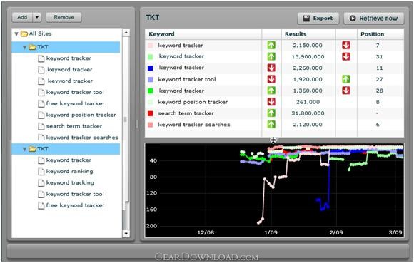Click the pale pink swatch in the 2,150,000 row
Image resolution: width=414 pixels, height=263 pixels.
pyautogui.click(x=151, y=46)
